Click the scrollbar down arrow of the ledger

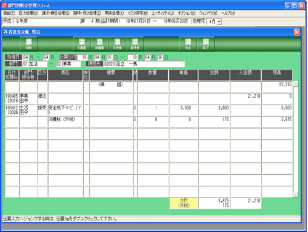tap(296, 194)
